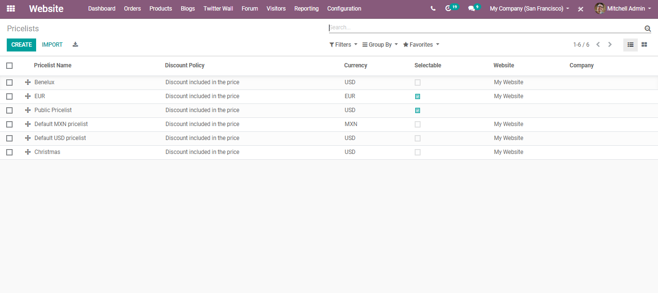The height and width of the screenshot is (293, 658).
Task: Click the IMPORT button
Action: point(52,45)
